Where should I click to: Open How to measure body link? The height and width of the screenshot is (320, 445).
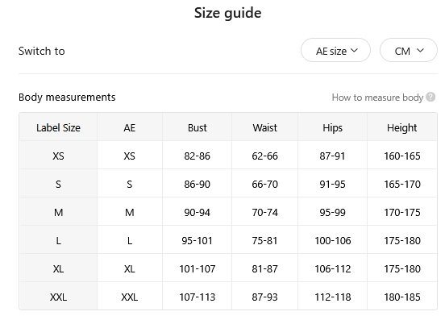click(x=377, y=98)
